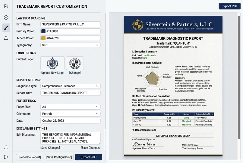Click the Save Changes link under disclaimer on the left

coord(50,148)
